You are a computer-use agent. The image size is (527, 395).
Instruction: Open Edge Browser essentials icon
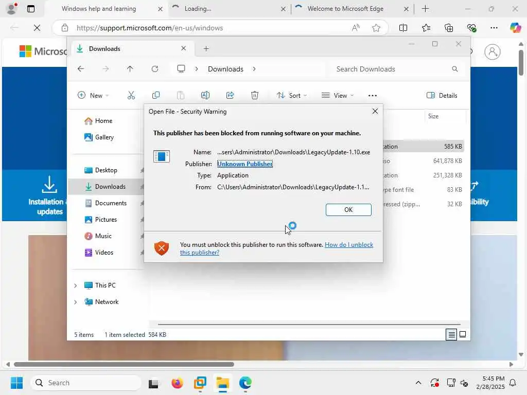tap(471, 28)
